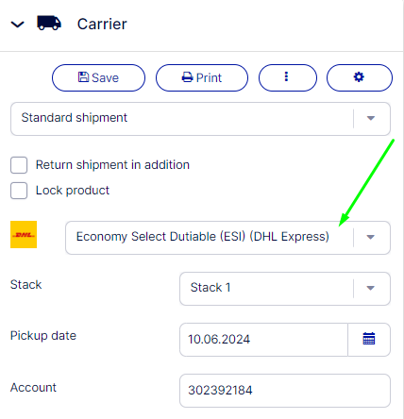The height and width of the screenshot is (419, 404).
Task: Open the three-dot more options menu
Action: pos(288,77)
